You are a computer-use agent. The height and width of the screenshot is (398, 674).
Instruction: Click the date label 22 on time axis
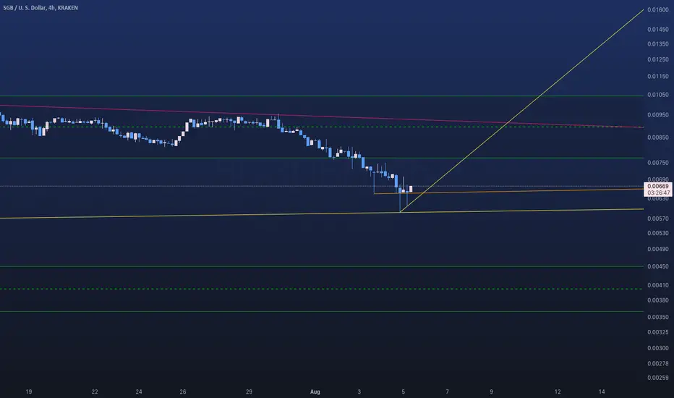coord(95,391)
